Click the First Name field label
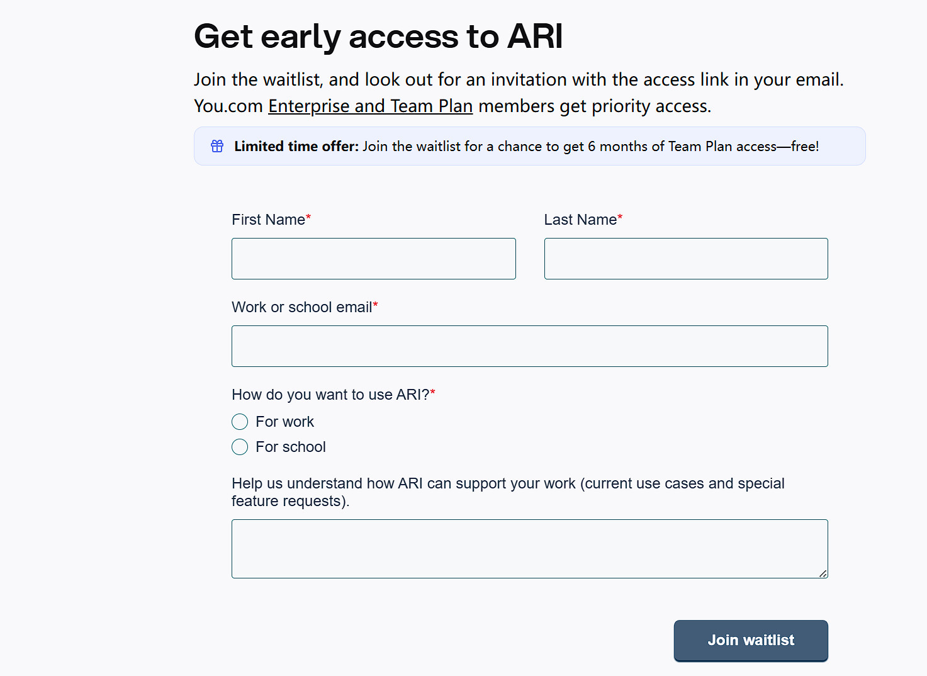 pyautogui.click(x=269, y=220)
